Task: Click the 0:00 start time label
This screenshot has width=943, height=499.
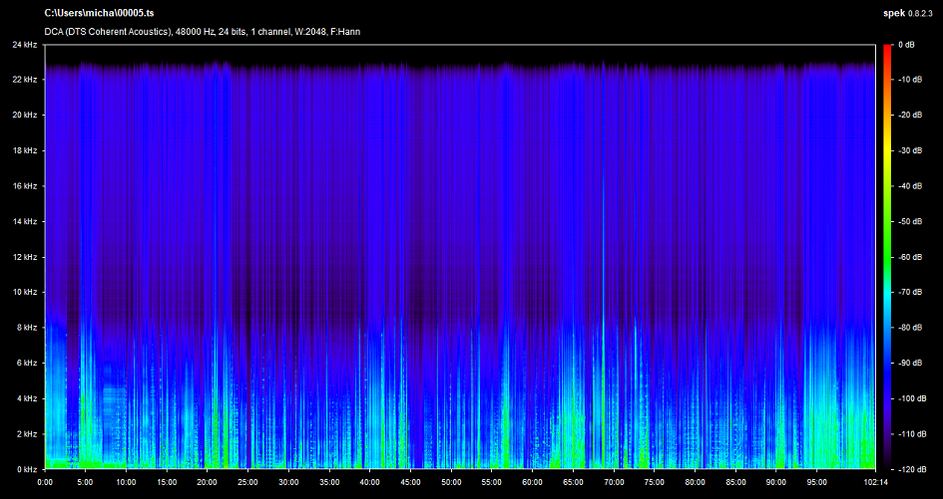Action: click(x=45, y=482)
